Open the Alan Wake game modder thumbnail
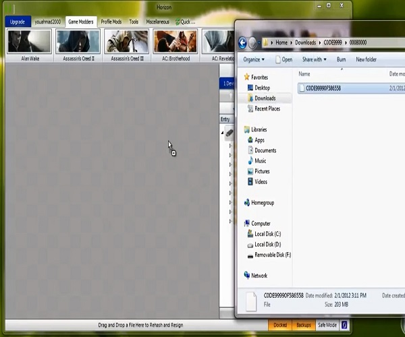405x337 pixels. (x=29, y=42)
